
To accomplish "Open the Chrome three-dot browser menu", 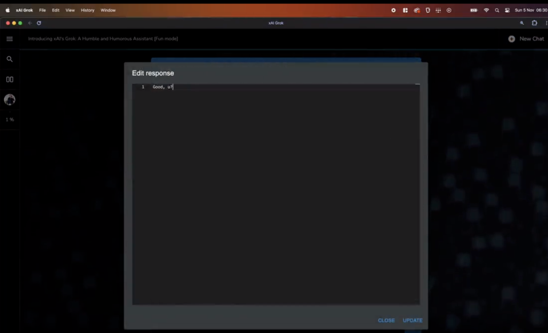I will (x=545, y=23).
